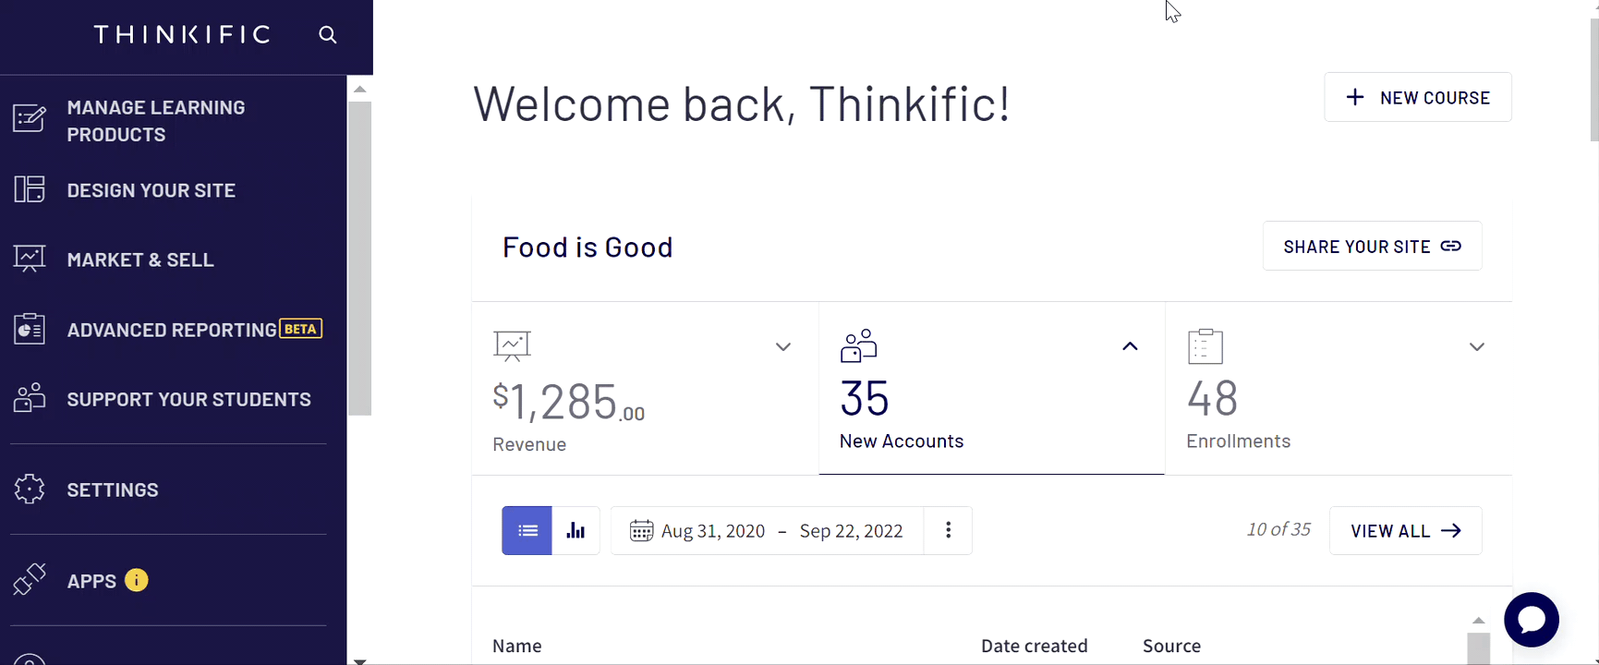Click the Support Your Students people icon
The image size is (1599, 665).
pyautogui.click(x=30, y=399)
